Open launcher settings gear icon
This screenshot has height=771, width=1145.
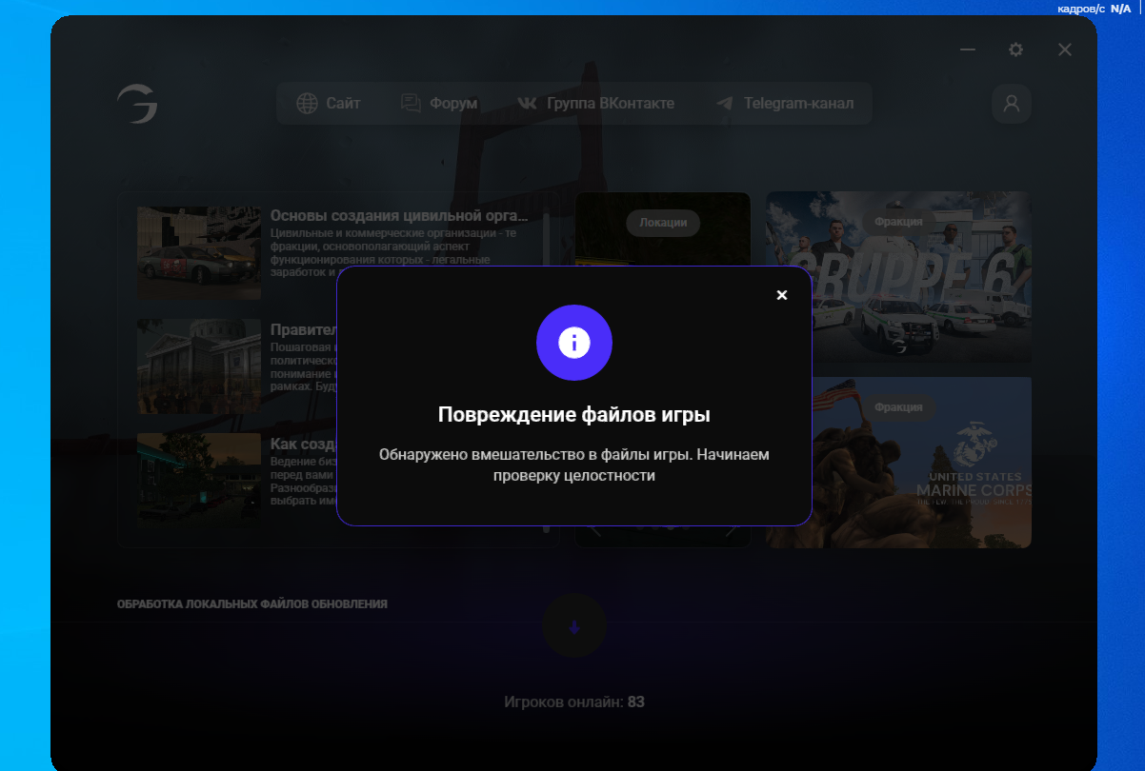click(x=1015, y=49)
